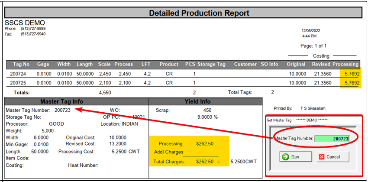Click the Processor value GOOD
Screen dimensions: 368x182
(x=56, y=124)
